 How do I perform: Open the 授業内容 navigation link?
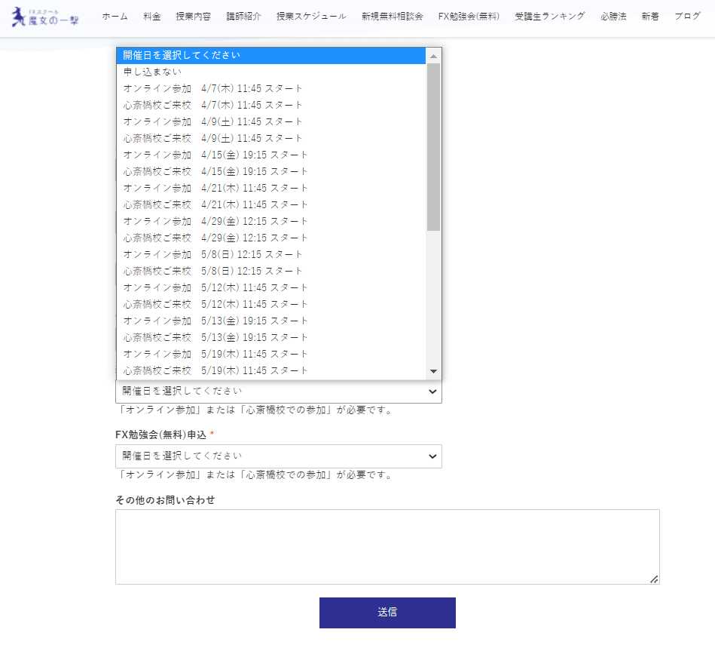194,17
